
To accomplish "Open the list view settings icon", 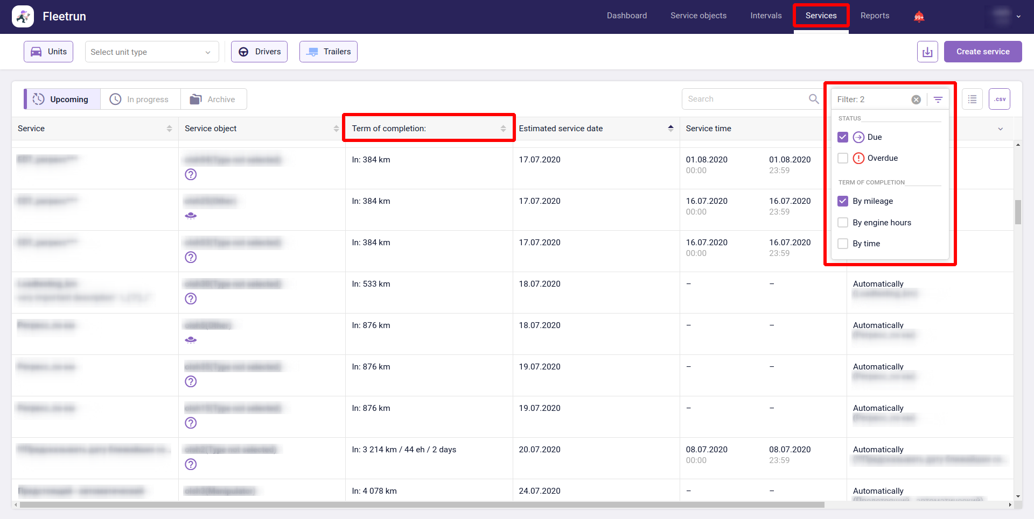I will point(972,99).
